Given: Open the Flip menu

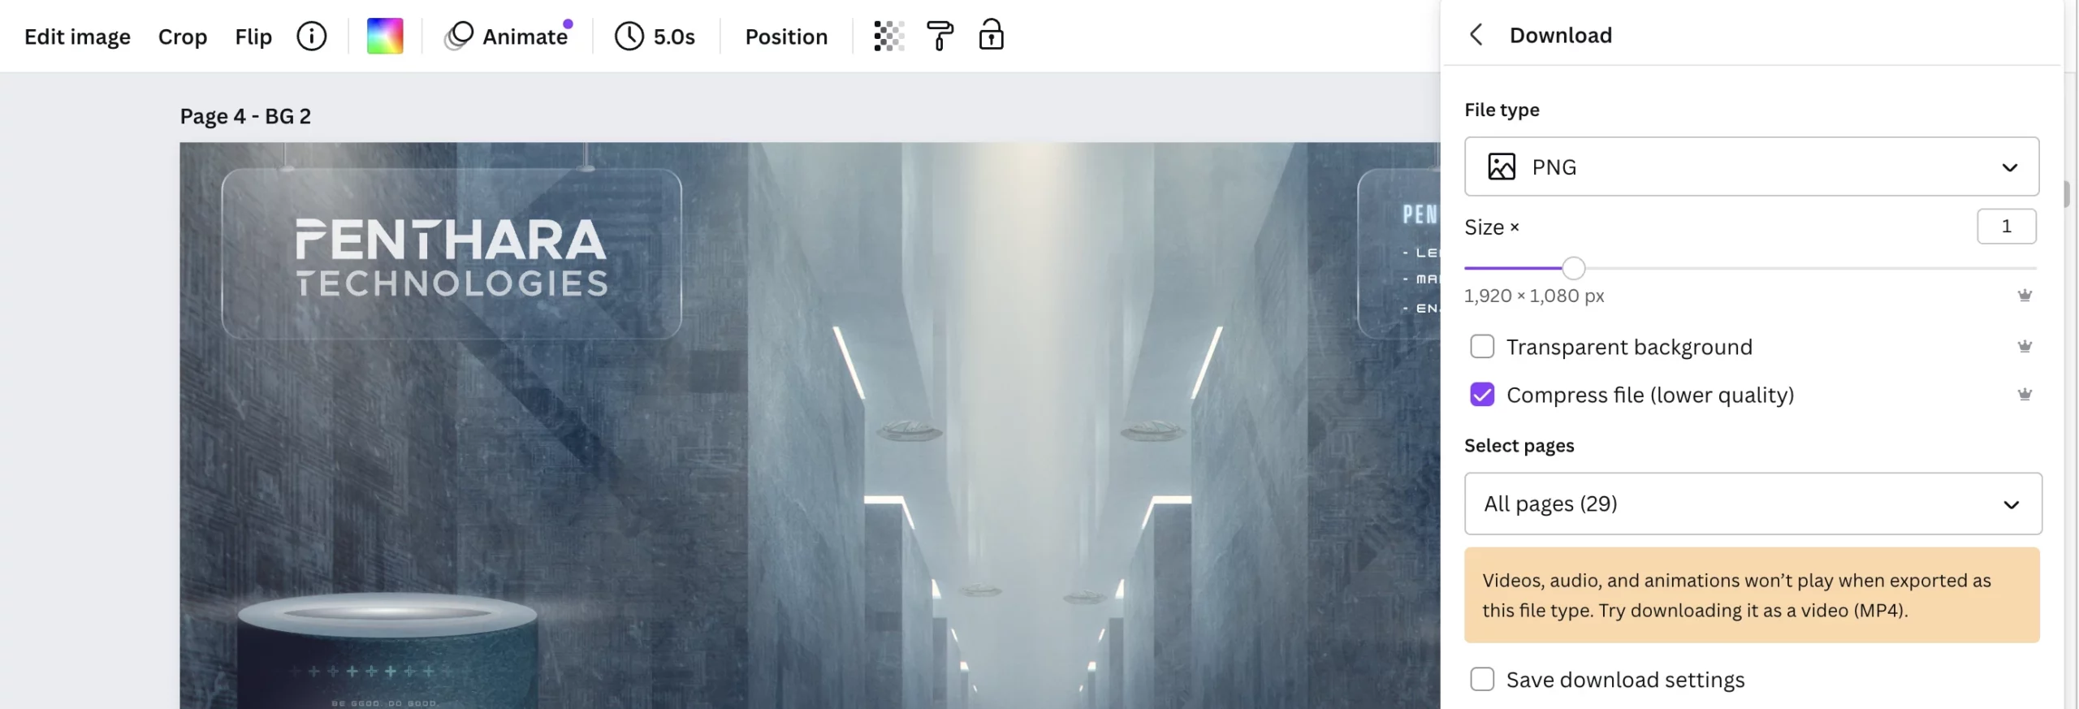Looking at the screenshot, I should [x=253, y=37].
